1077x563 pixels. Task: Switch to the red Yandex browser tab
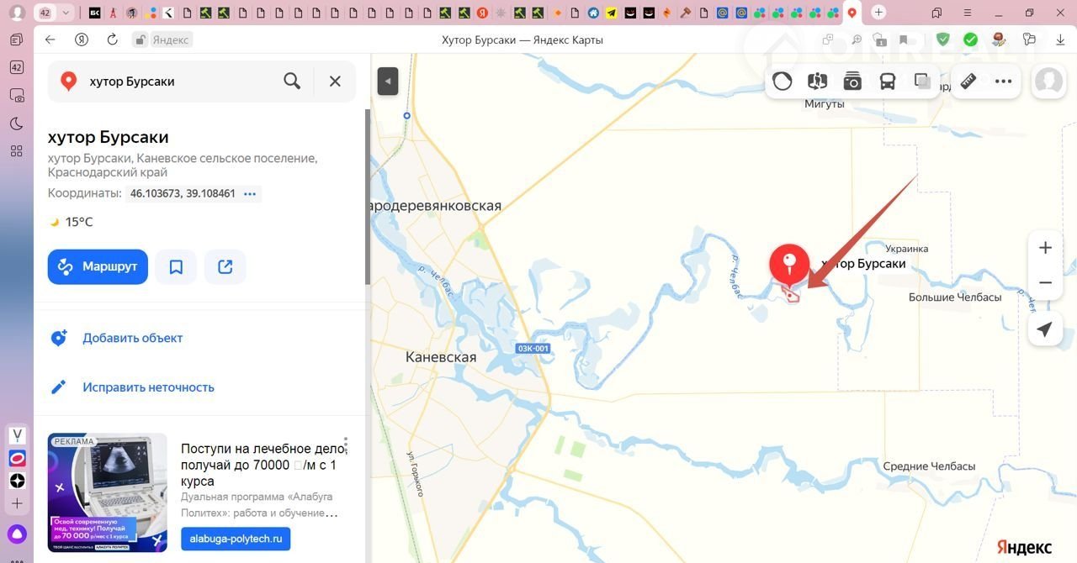click(x=482, y=13)
